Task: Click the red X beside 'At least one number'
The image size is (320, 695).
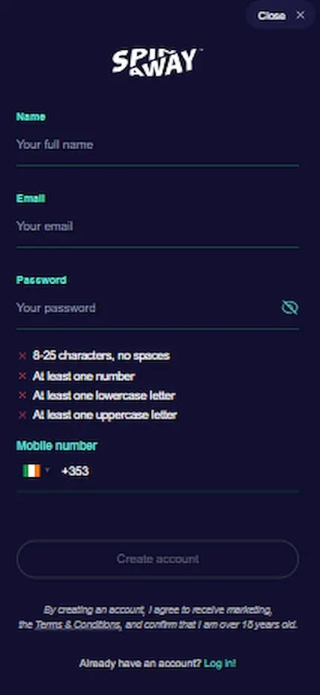Action: [22, 377]
